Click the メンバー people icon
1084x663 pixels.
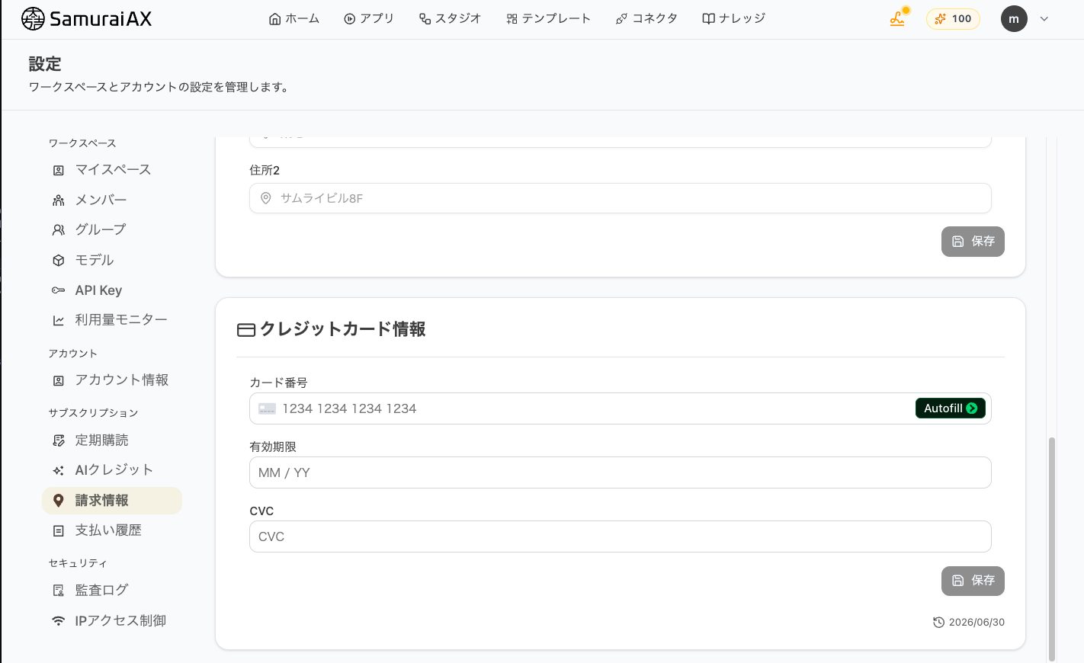[59, 200]
